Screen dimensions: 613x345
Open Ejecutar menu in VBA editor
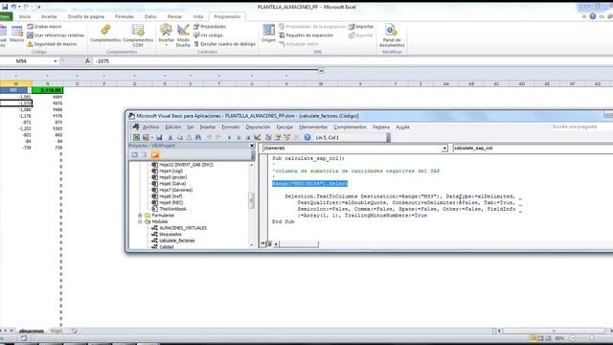tap(284, 127)
